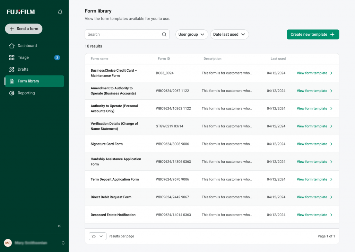
Task: Change results per page from 25
Action: (x=97, y=236)
